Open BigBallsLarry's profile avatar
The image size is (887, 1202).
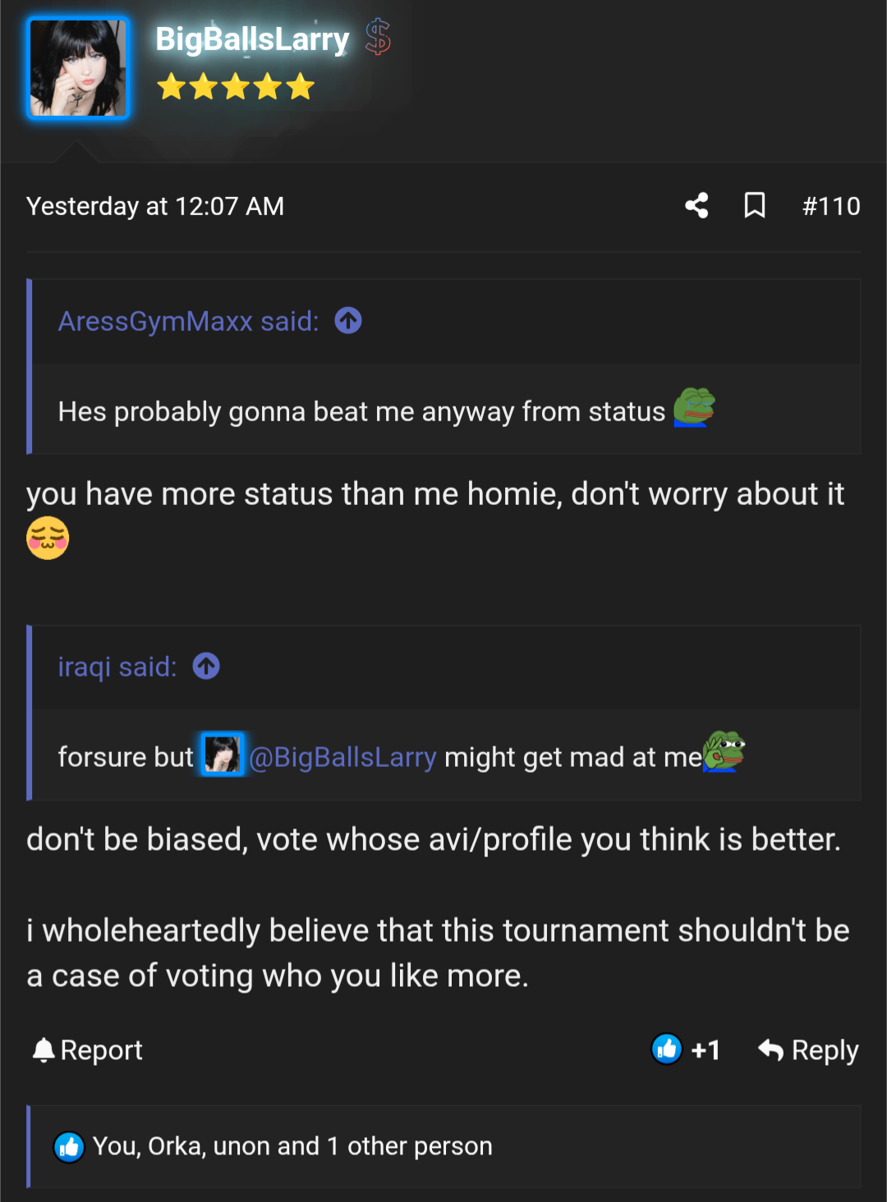[79, 69]
